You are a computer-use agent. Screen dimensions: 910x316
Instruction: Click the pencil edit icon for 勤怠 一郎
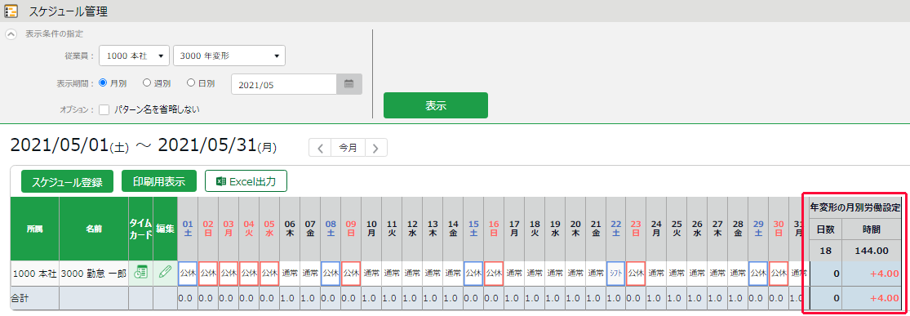166,273
